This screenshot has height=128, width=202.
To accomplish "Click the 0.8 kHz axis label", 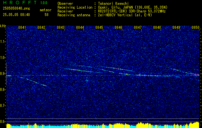I will pos(3,90).
